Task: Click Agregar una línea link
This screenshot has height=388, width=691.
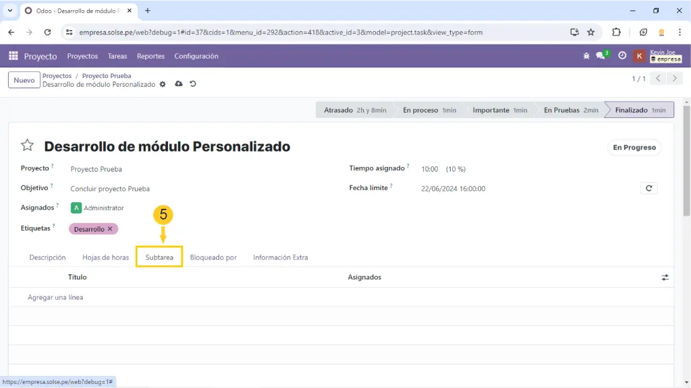Action: pos(55,297)
